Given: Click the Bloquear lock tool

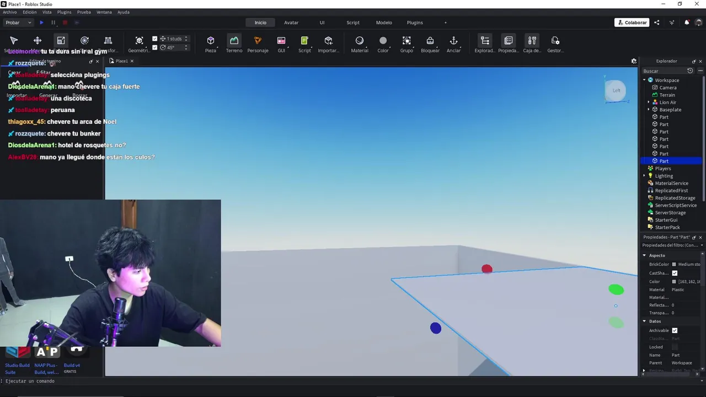Looking at the screenshot, I should pos(430,44).
